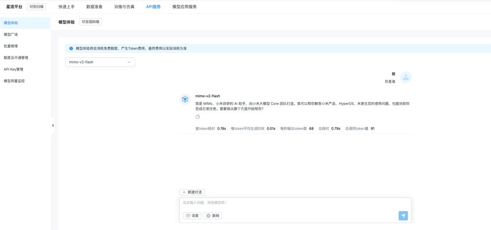This screenshot has width=491, height=230.
Task: Copy the mimo-v2-flash response text
Action: 197,117
